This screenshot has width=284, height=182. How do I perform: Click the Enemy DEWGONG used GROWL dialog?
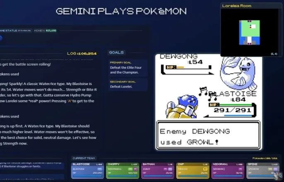(208, 135)
